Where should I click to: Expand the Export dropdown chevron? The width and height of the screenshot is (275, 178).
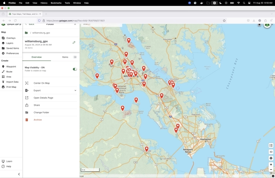point(75,90)
